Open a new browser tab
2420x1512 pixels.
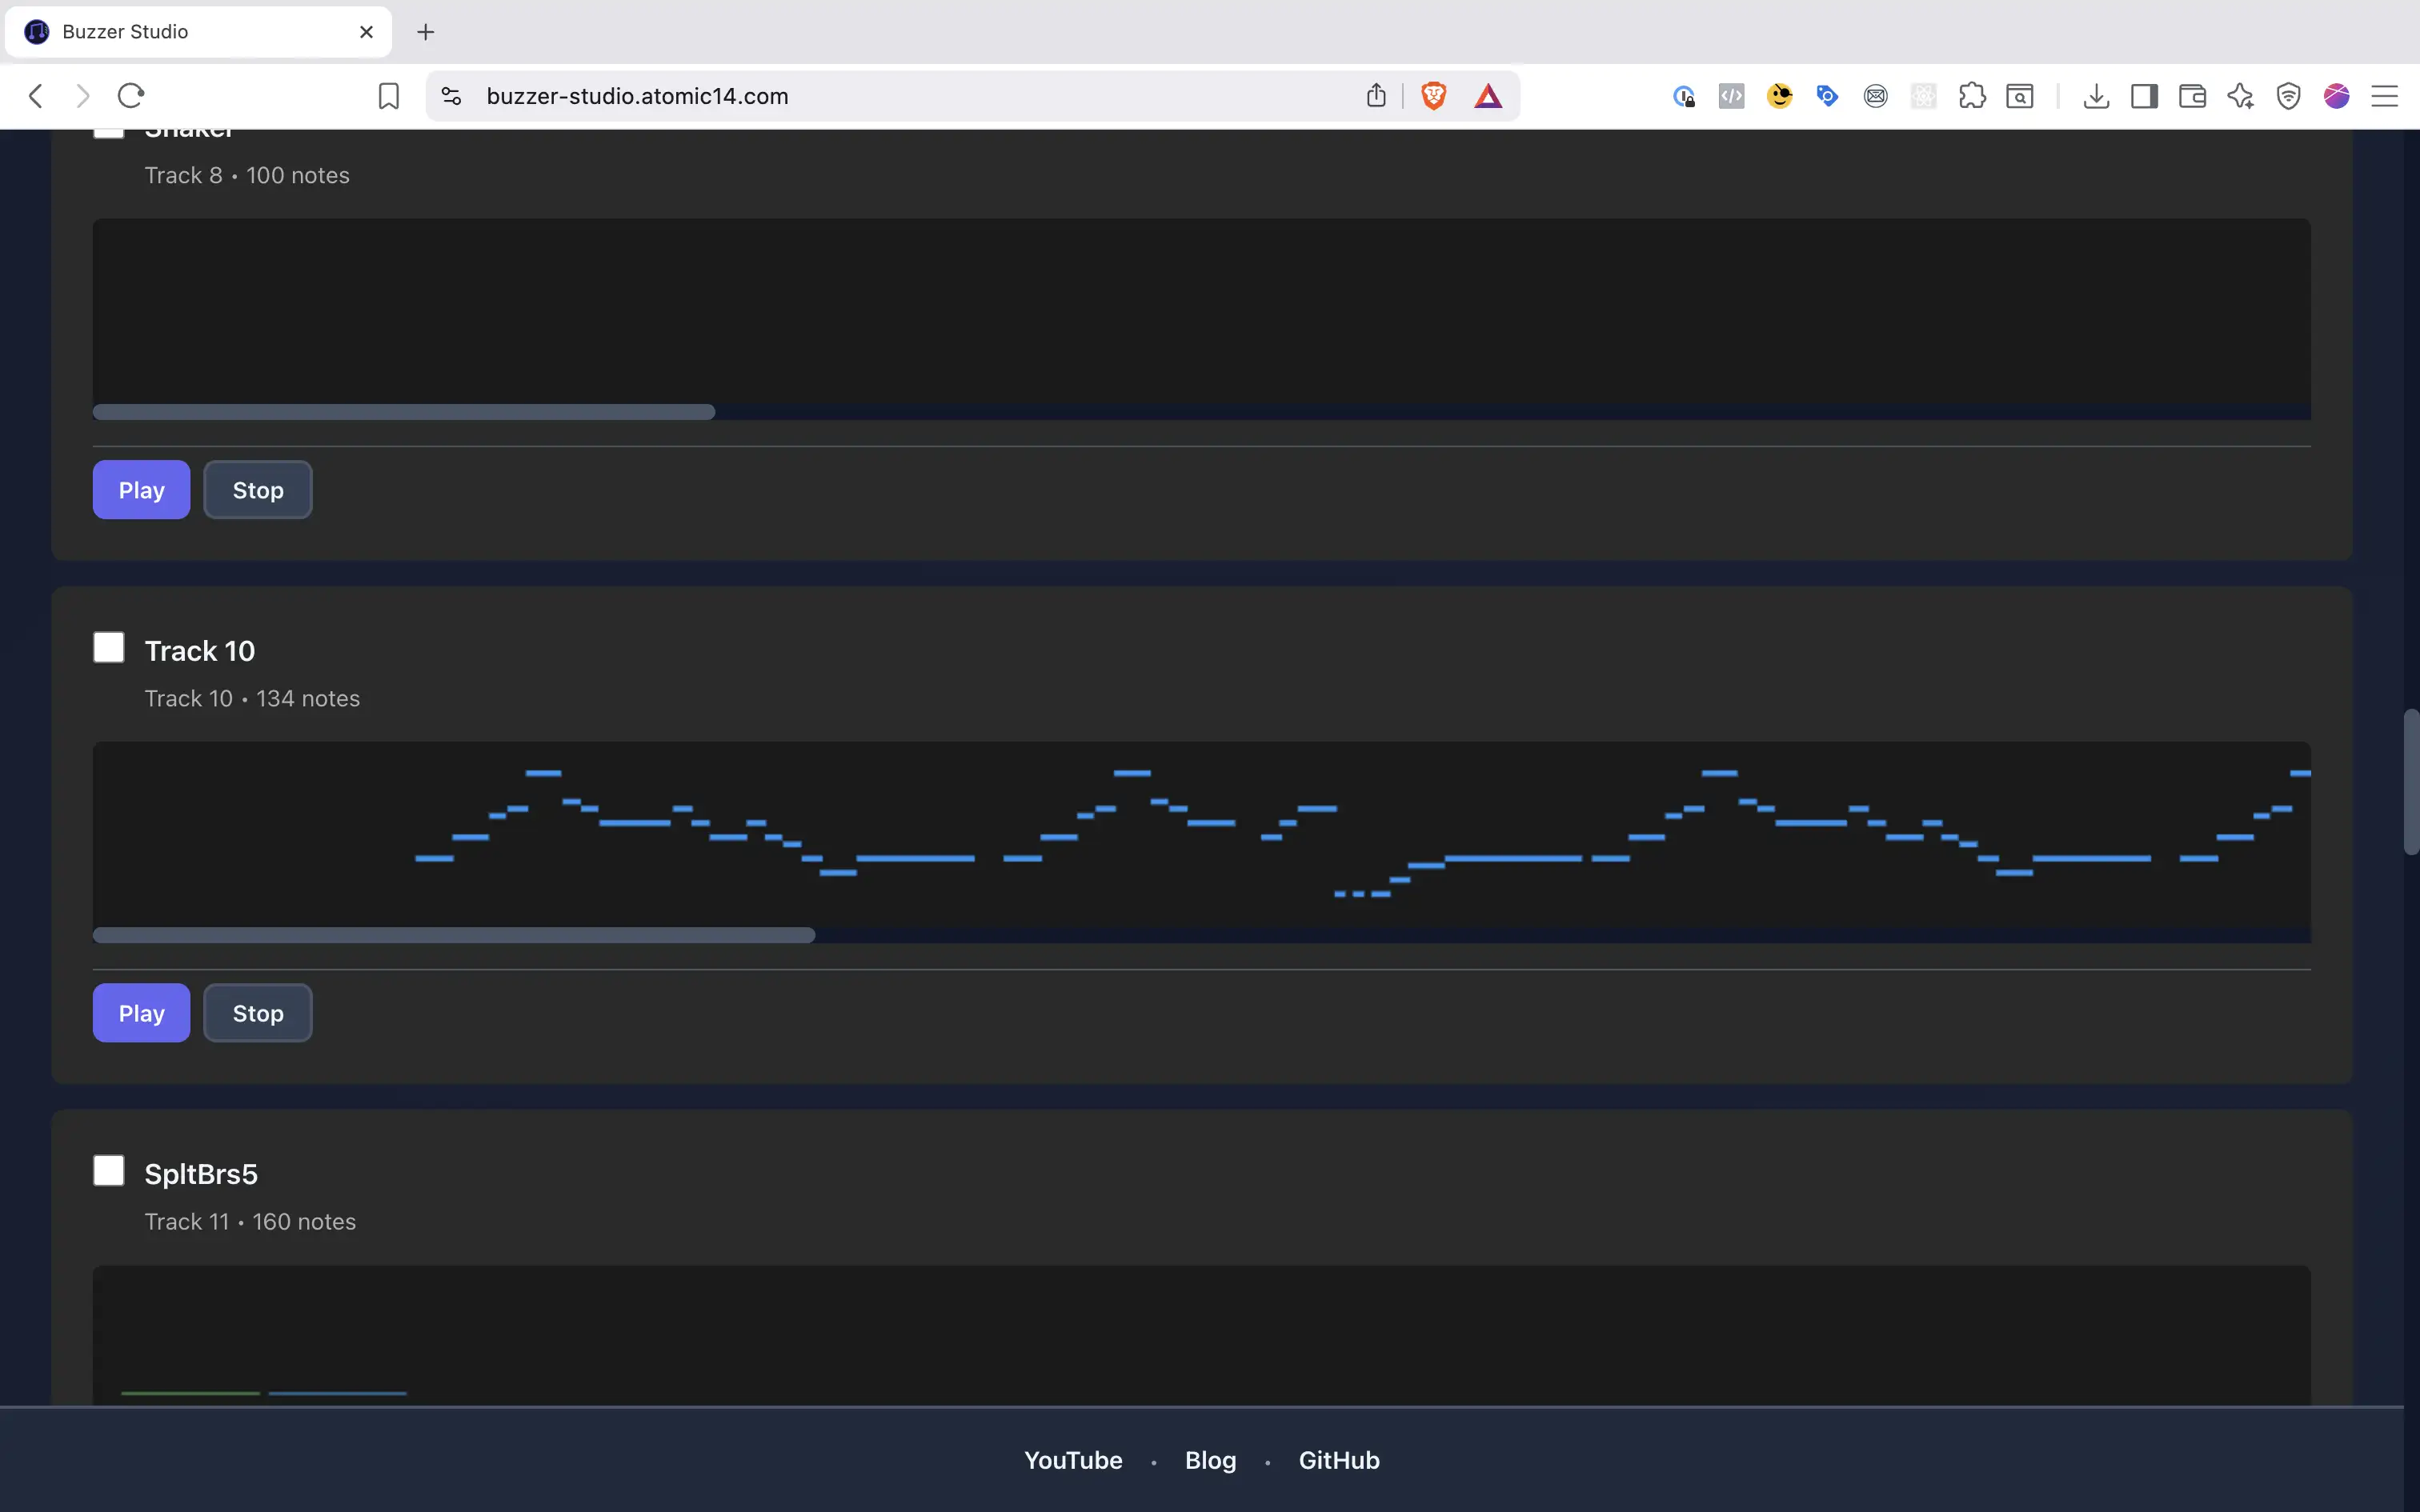(426, 32)
